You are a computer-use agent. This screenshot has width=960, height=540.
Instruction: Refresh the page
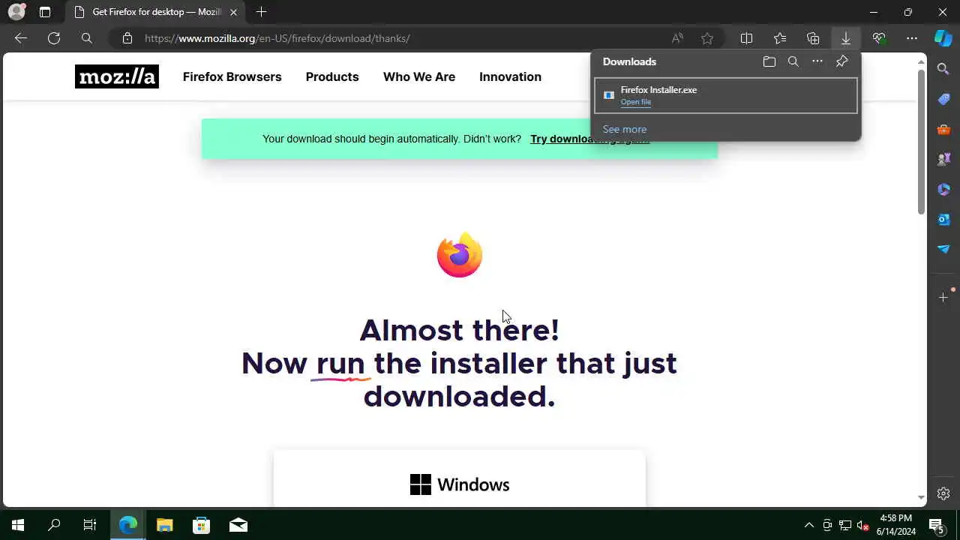coord(54,38)
